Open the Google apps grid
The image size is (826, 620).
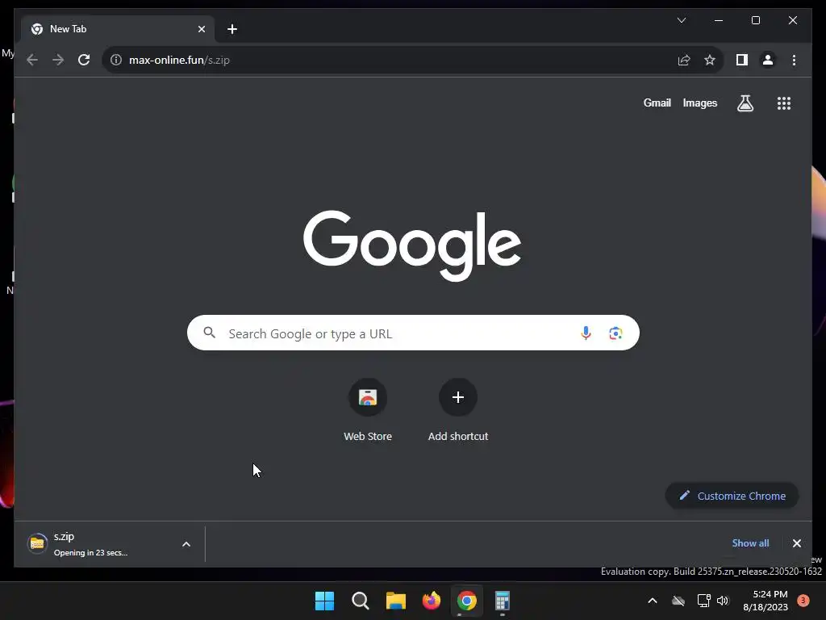tap(784, 103)
